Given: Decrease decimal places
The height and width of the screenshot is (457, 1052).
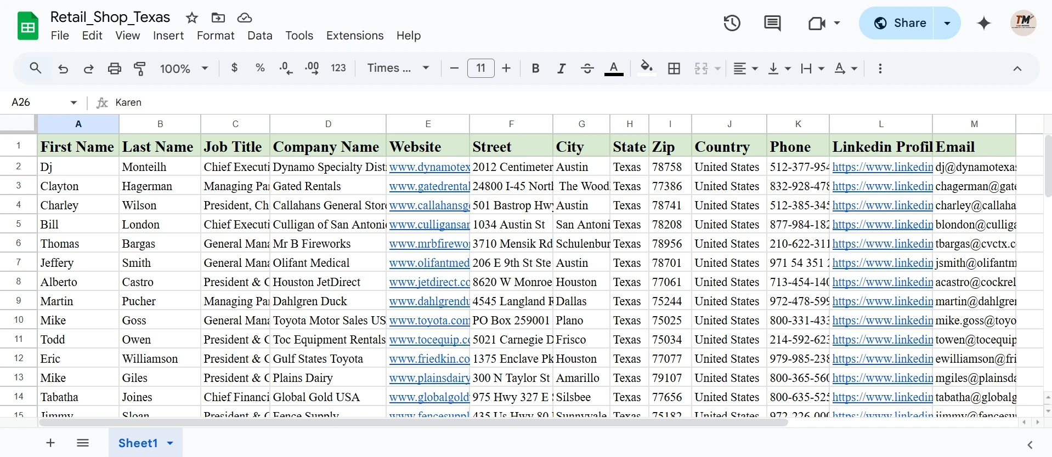Looking at the screenshot, I should point(286,68).
